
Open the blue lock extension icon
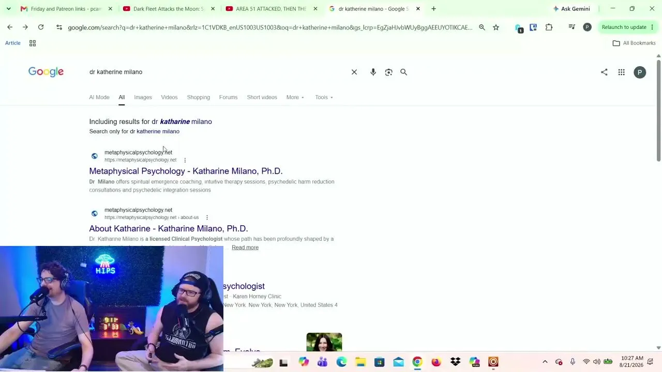[x=533, y=27]
